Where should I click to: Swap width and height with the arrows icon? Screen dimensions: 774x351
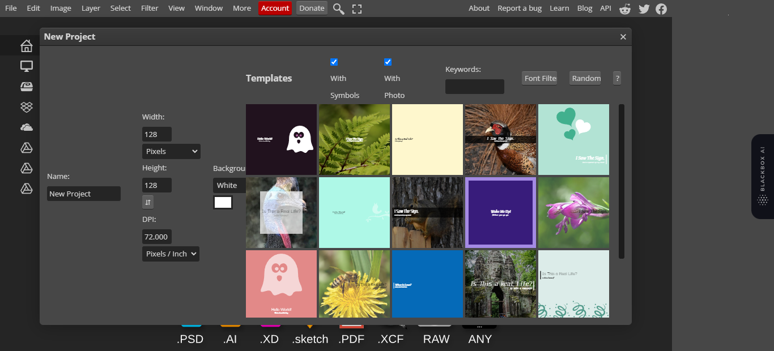(148, 202)
